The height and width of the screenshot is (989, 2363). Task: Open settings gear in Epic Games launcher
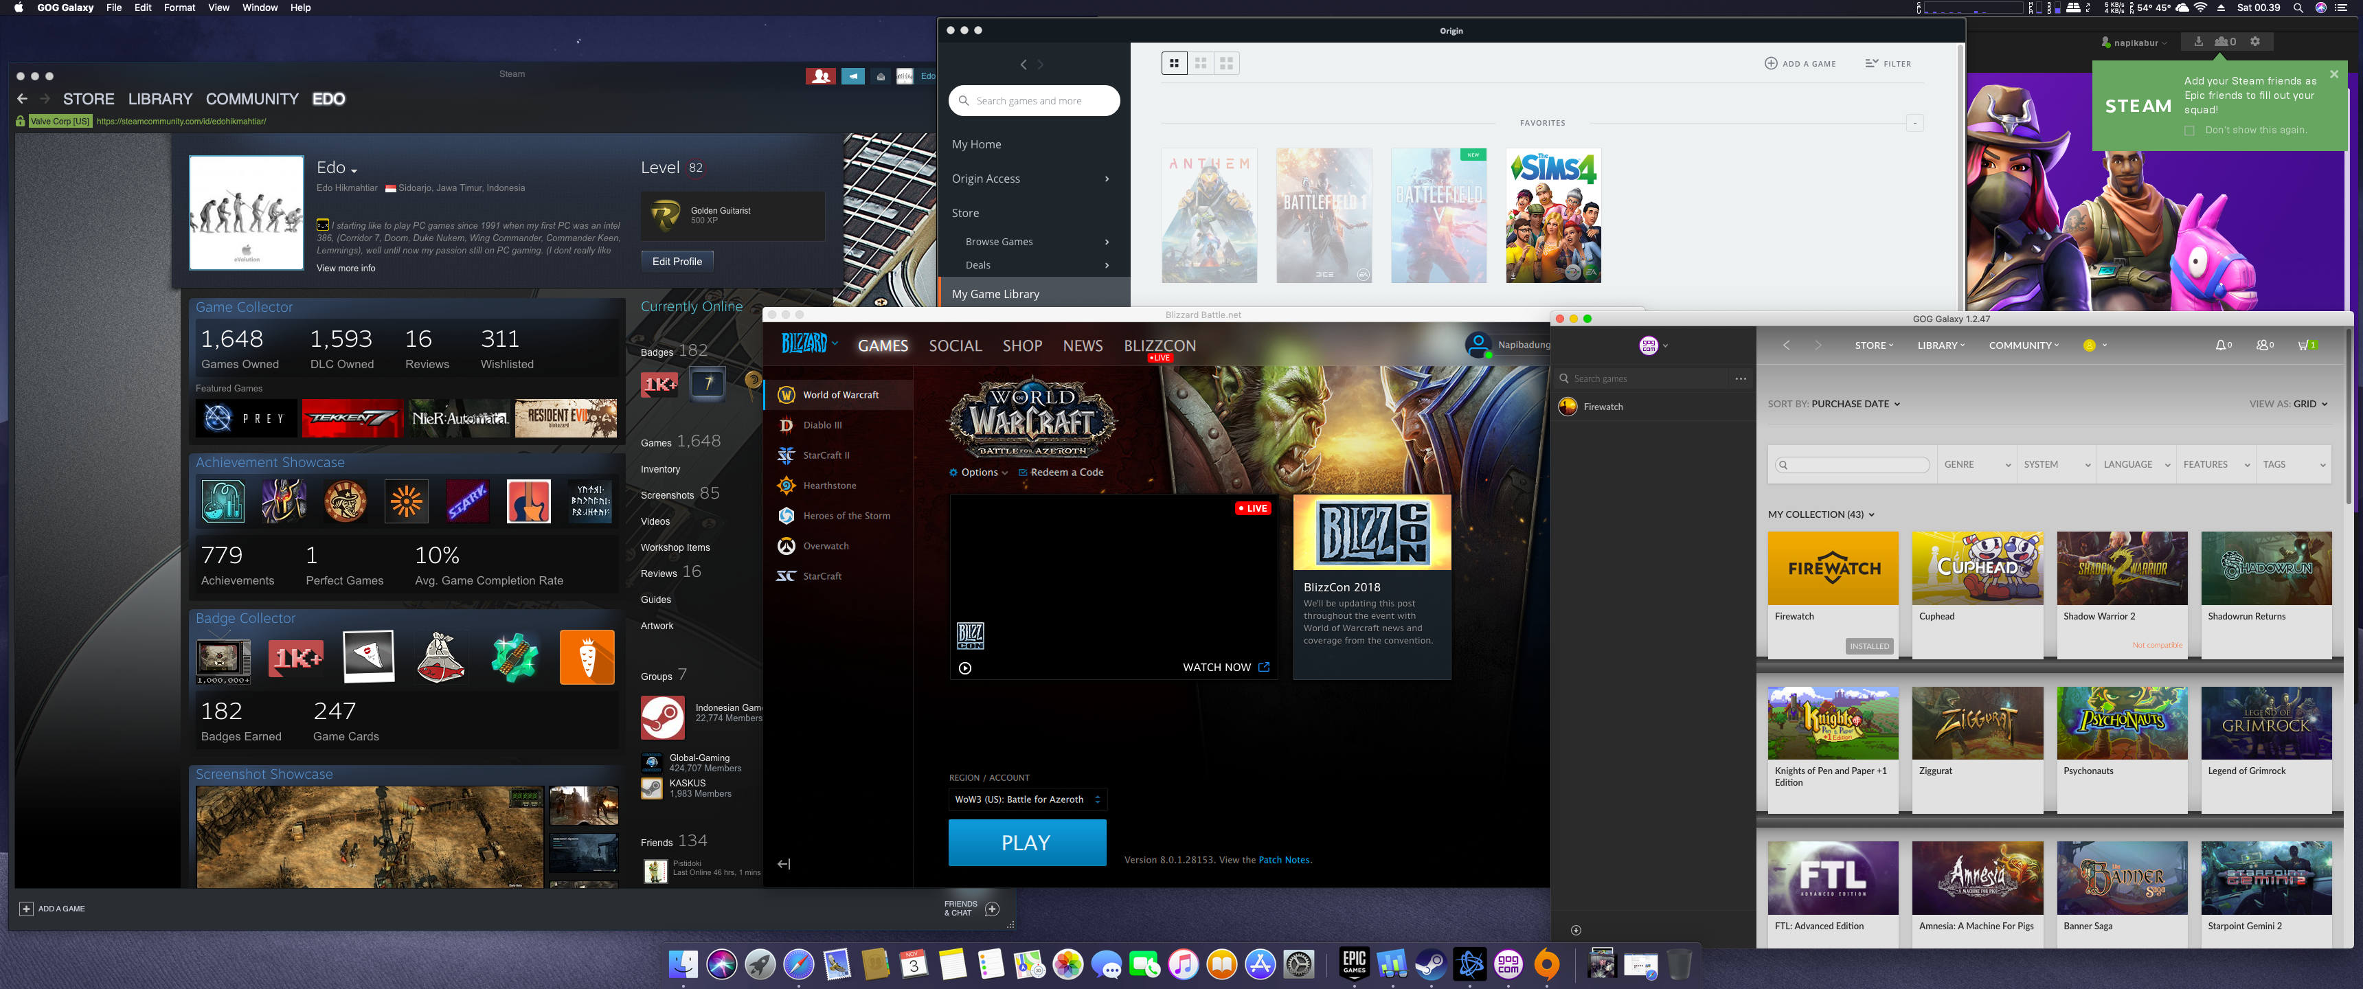pos(2254,41)
